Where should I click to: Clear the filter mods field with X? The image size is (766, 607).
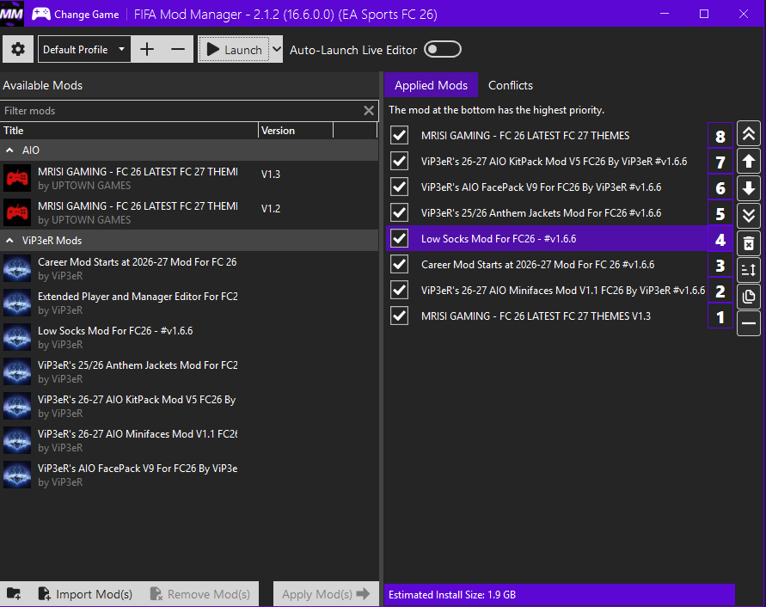(x=369, y=110)
